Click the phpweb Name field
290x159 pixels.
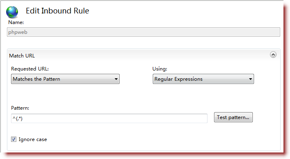coord(143,32)
